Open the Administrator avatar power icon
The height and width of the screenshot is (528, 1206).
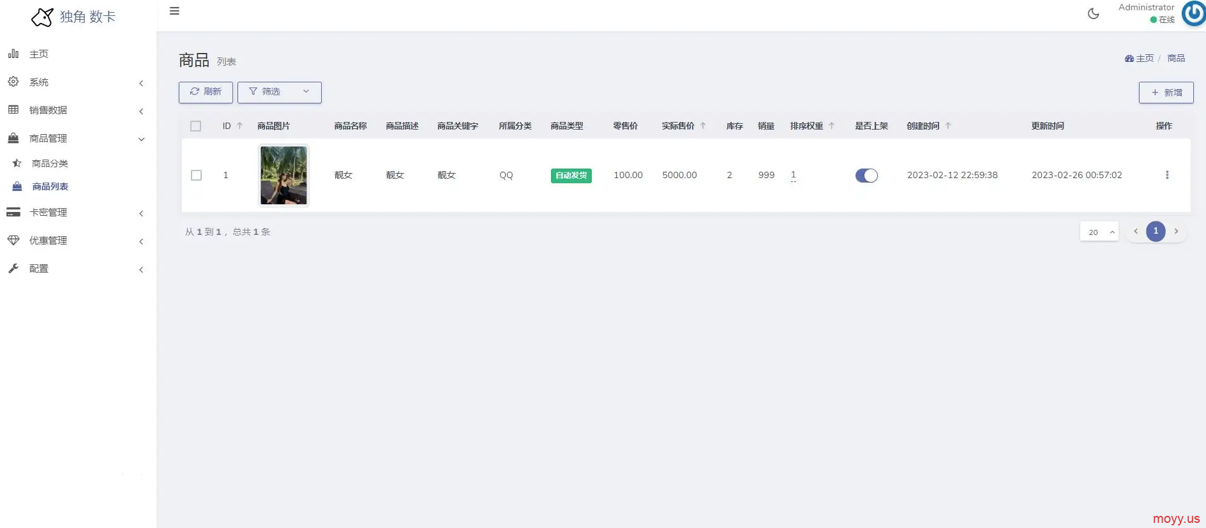click(x=1193, y=13)
